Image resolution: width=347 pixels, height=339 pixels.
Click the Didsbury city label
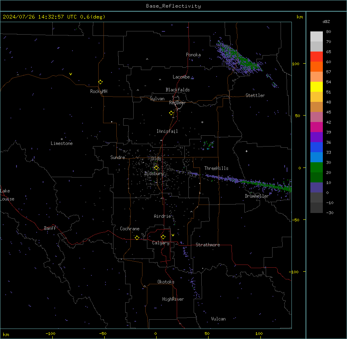154,174
